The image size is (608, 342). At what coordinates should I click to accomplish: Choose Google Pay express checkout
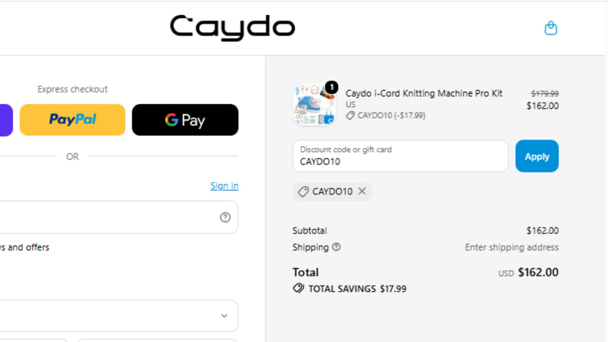tap(185, 120)
